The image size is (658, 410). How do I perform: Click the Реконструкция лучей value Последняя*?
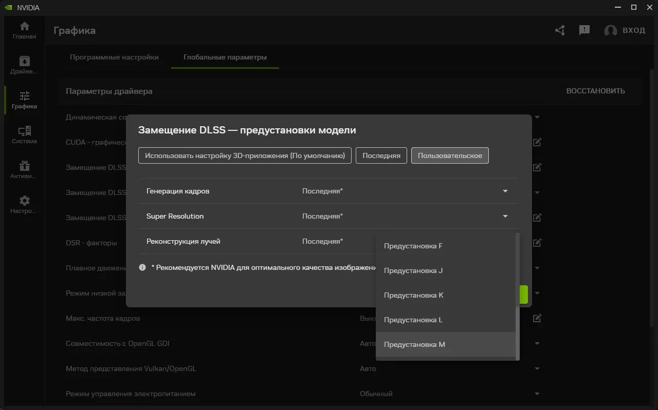pos(322,241)
